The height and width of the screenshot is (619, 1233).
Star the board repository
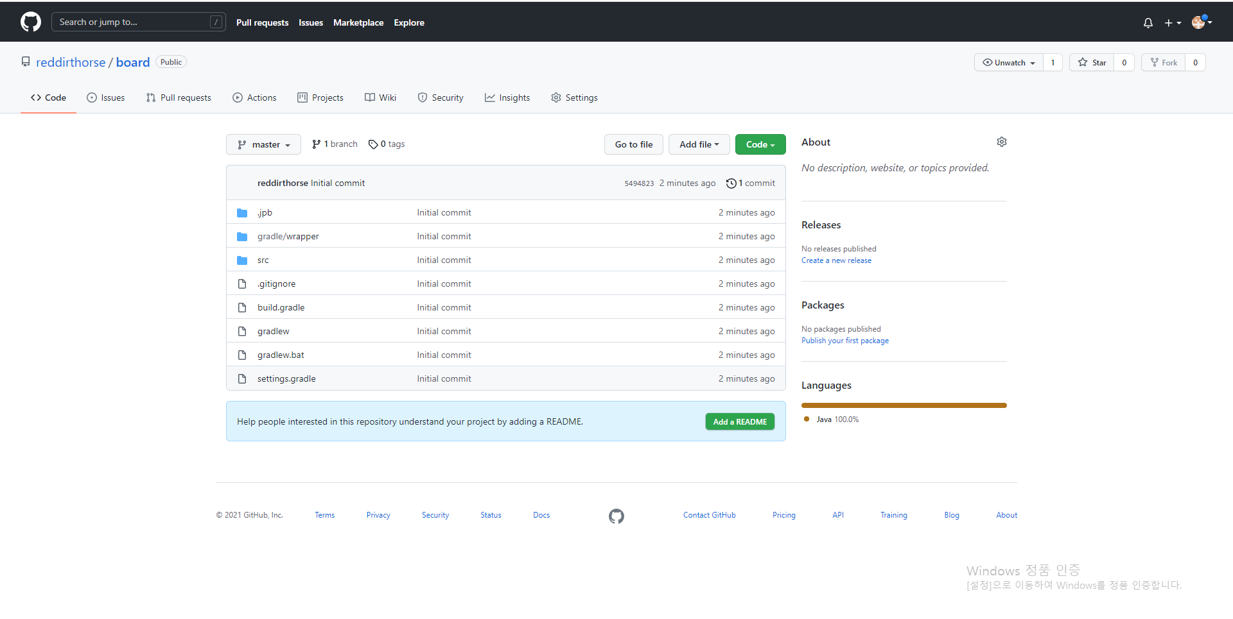(1092, 62)
